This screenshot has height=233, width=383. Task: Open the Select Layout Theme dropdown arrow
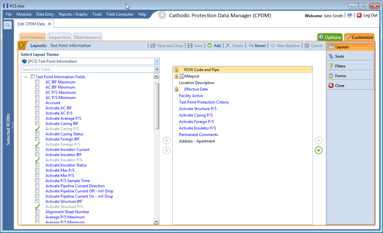157,61
